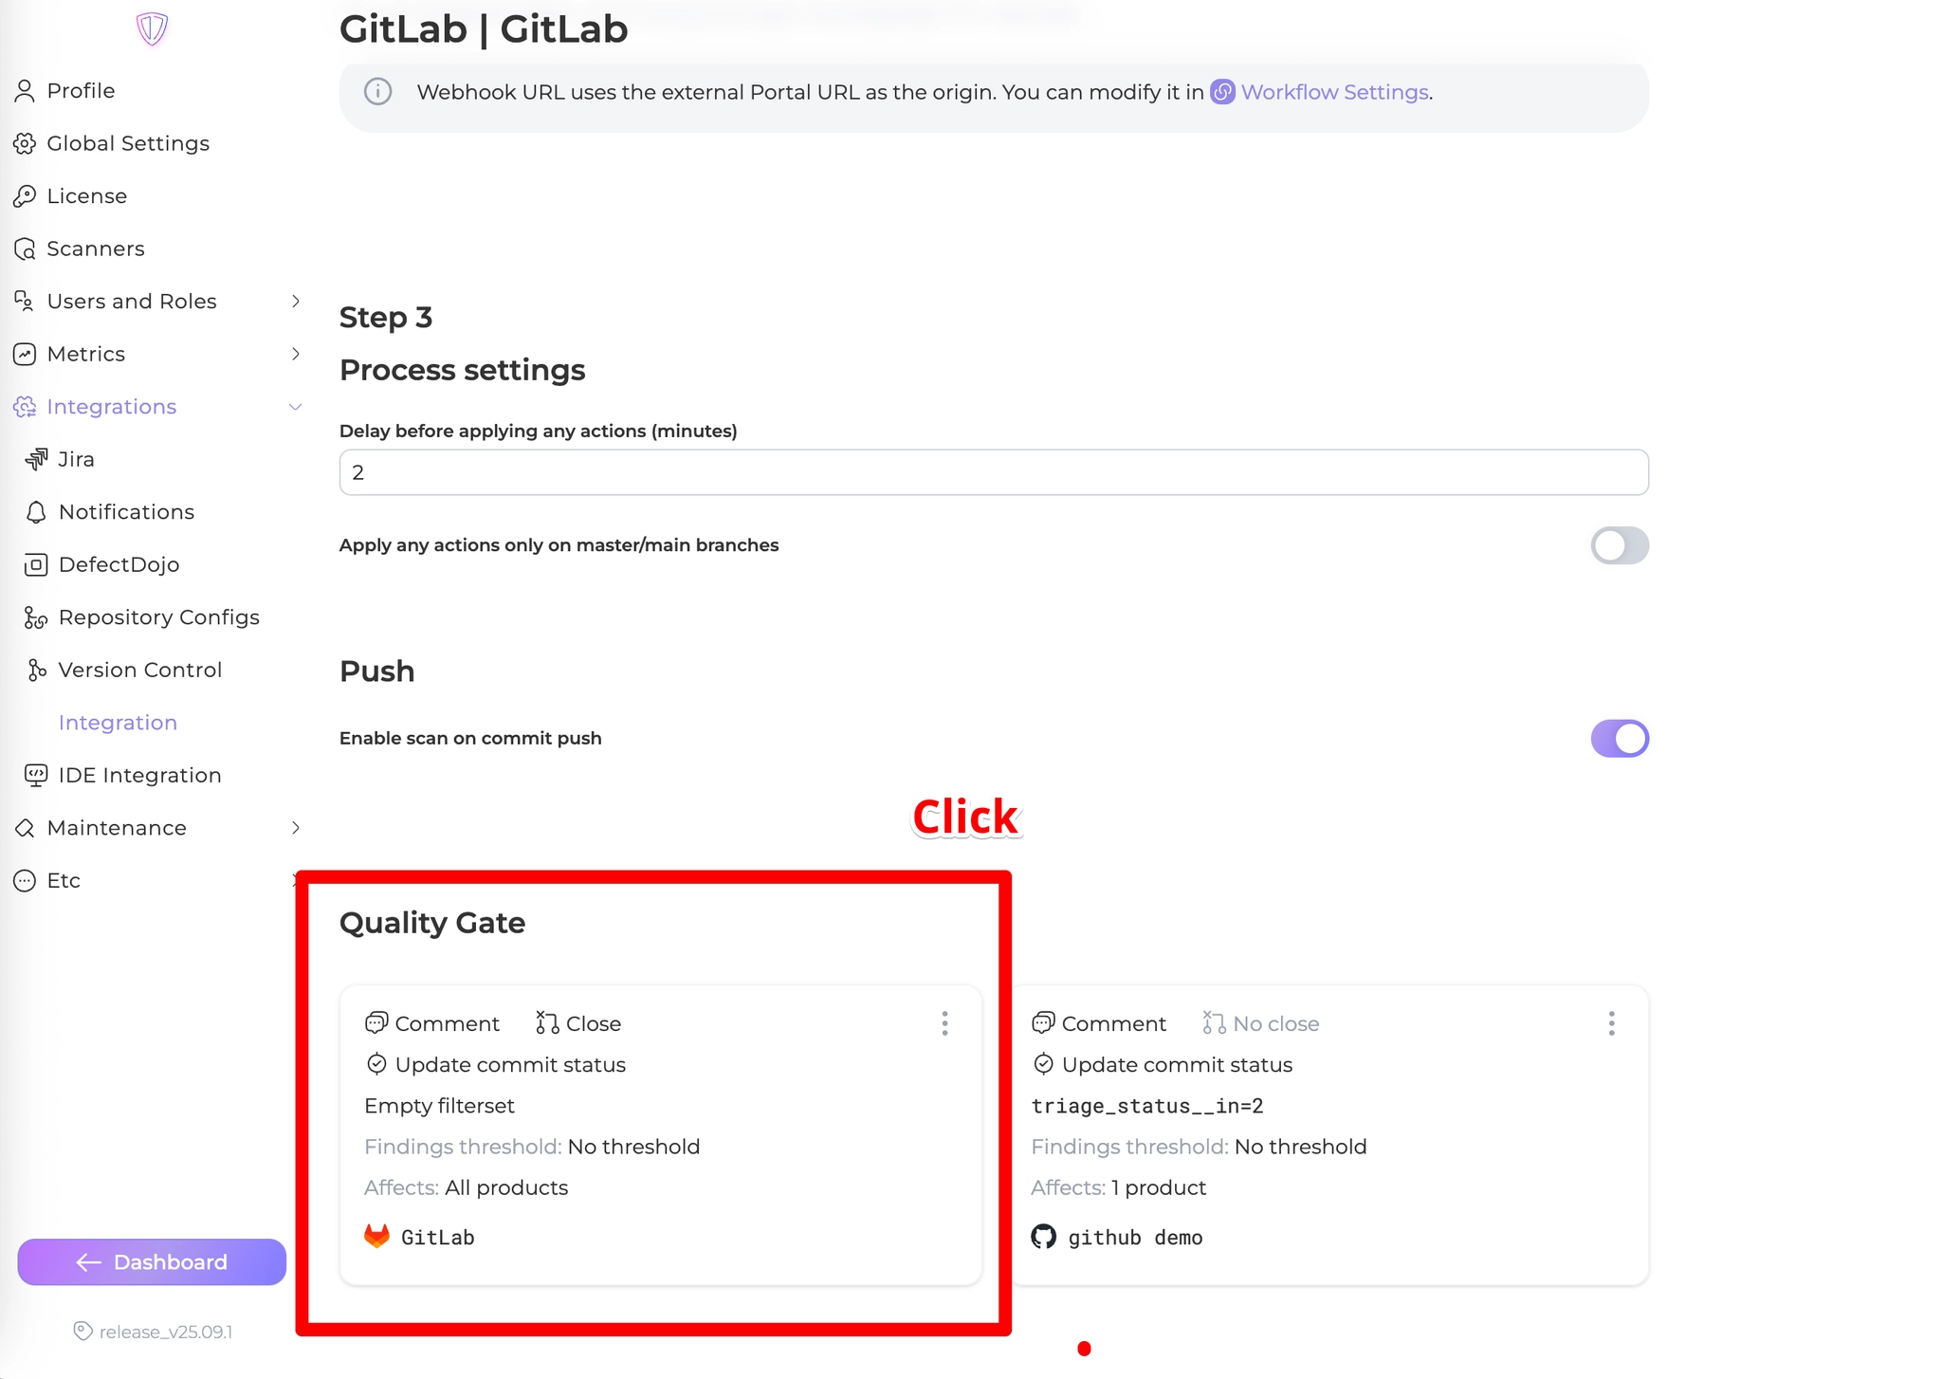Image resolution: width=1942 pixels, height=1379 pixels.
Task: Open the Global Settings menu item
Action: pyautogui.click(x=127, y=143)
